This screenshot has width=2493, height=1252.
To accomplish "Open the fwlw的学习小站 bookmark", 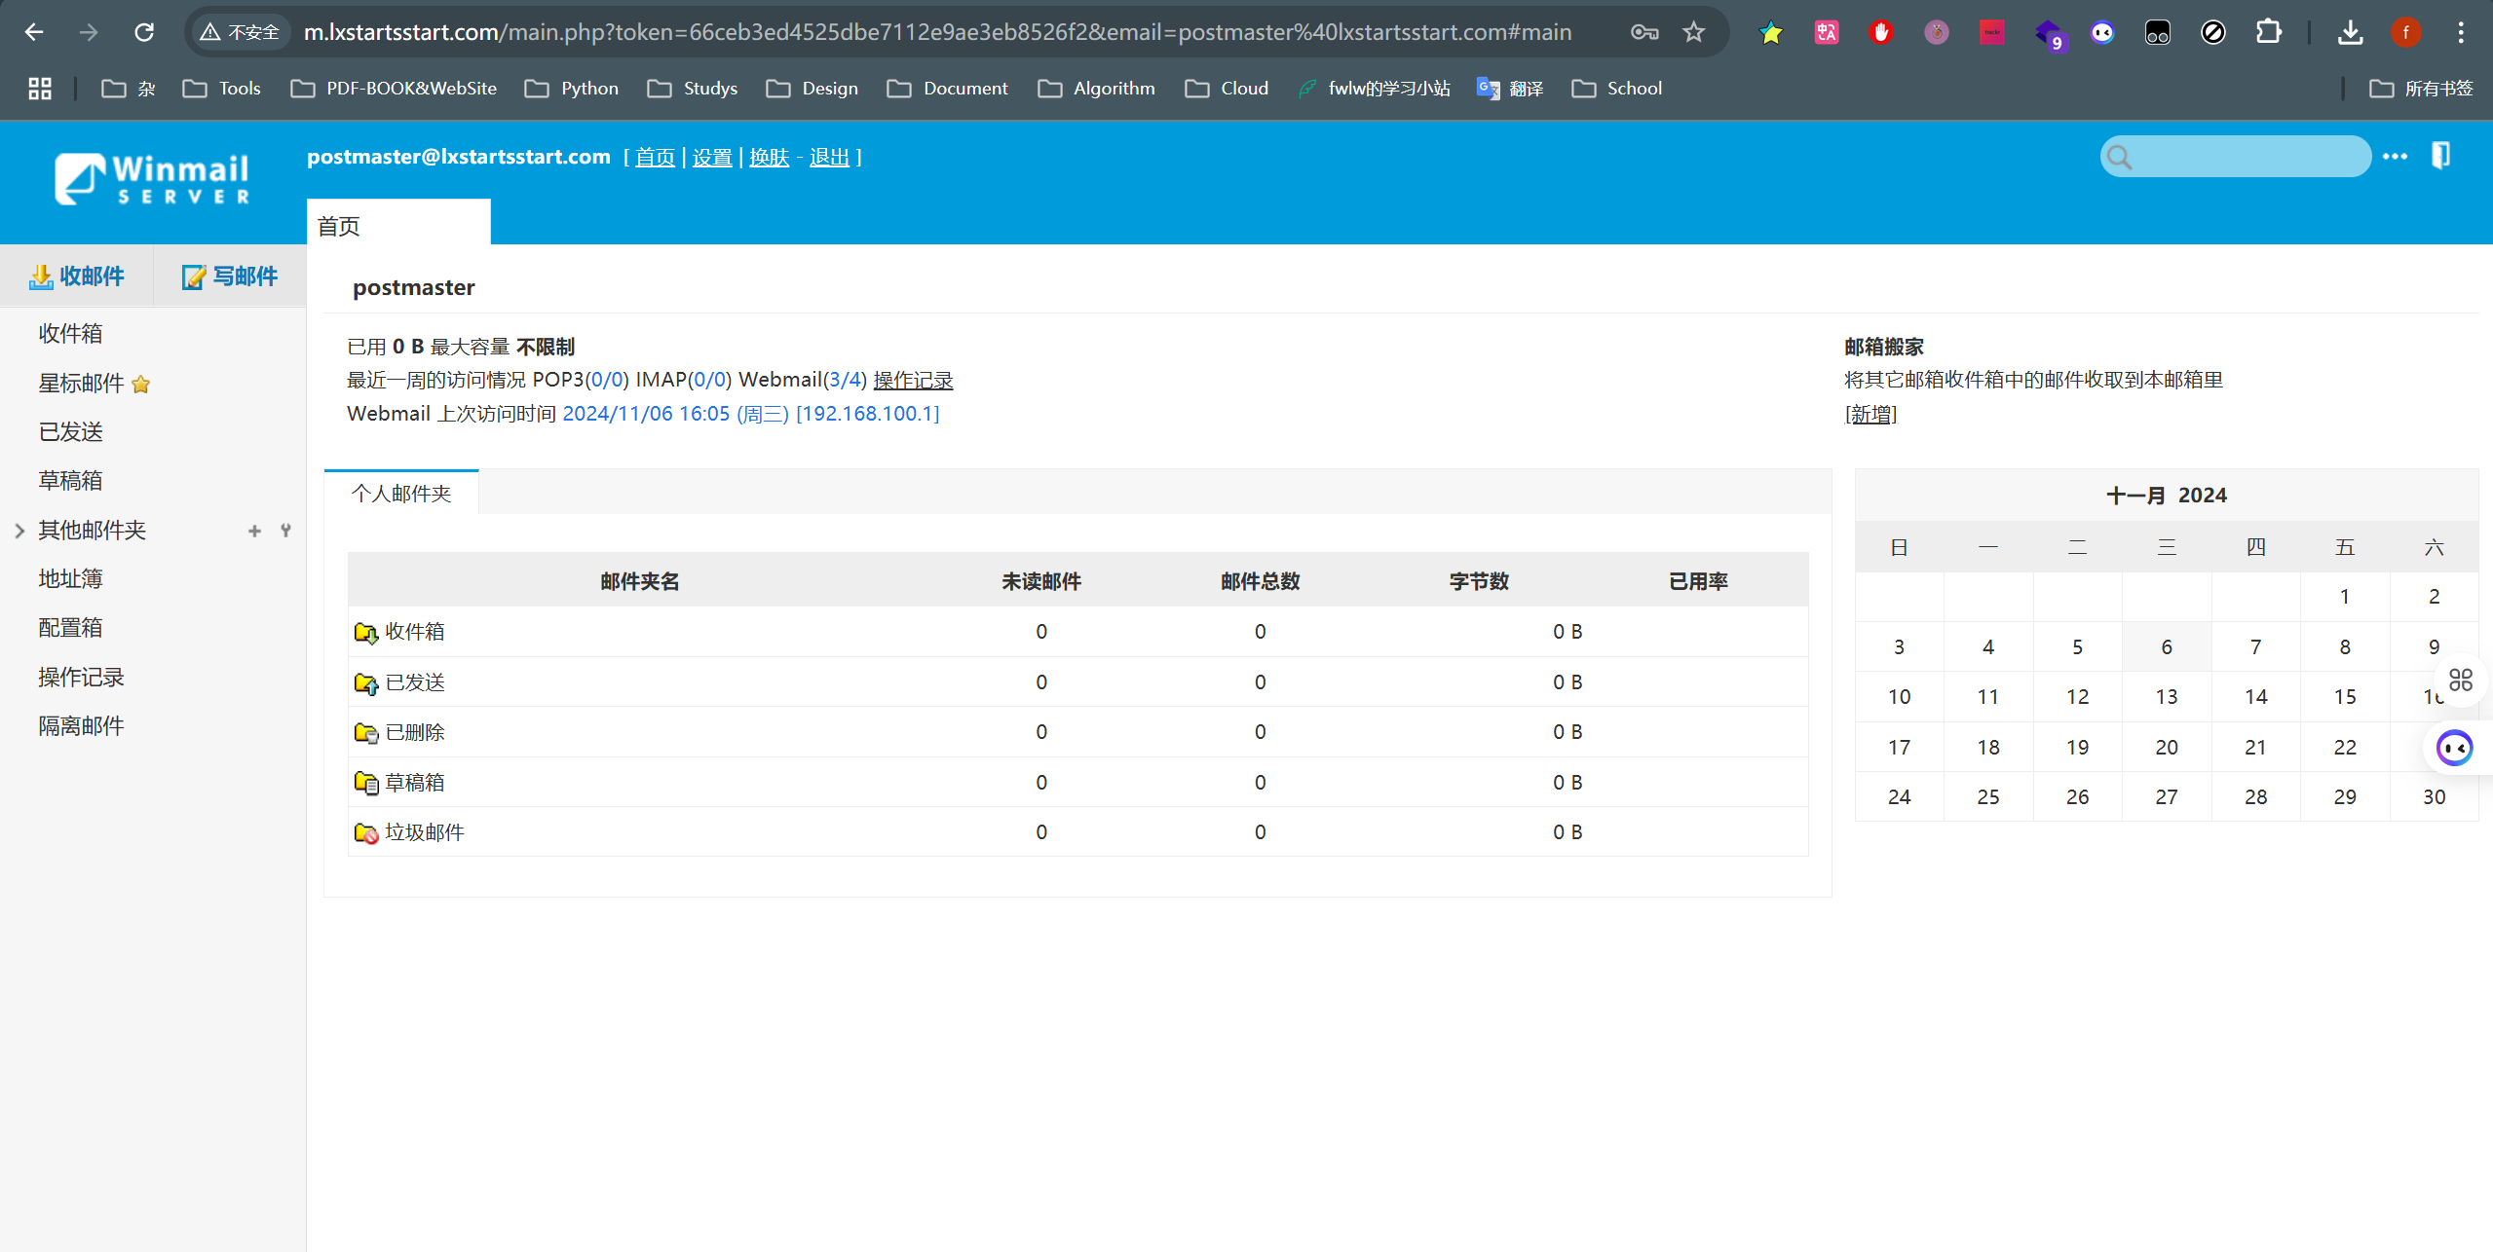I will pos(1374,89).
